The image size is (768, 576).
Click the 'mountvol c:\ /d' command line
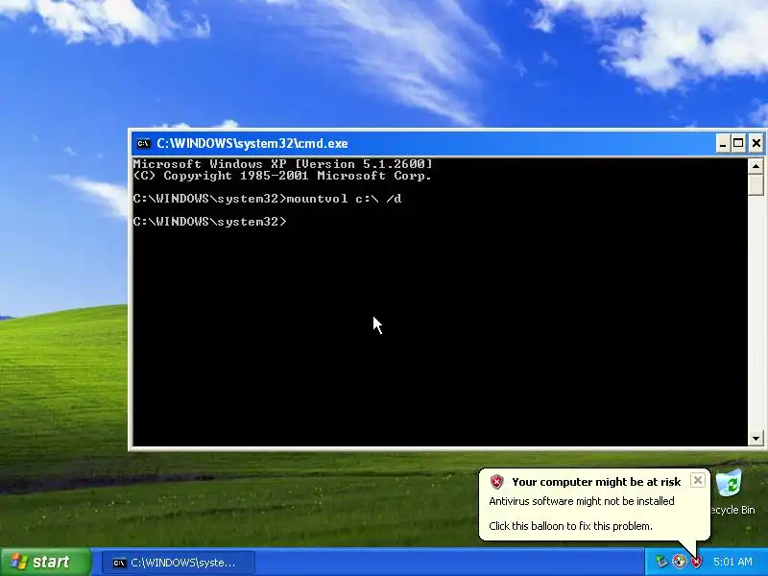click(x=344, y=199)
